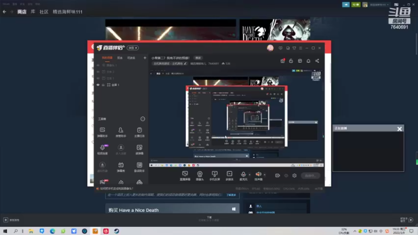Open message icon in streaming title bar
Screen dimensions: 418x235
click(281, 48)
